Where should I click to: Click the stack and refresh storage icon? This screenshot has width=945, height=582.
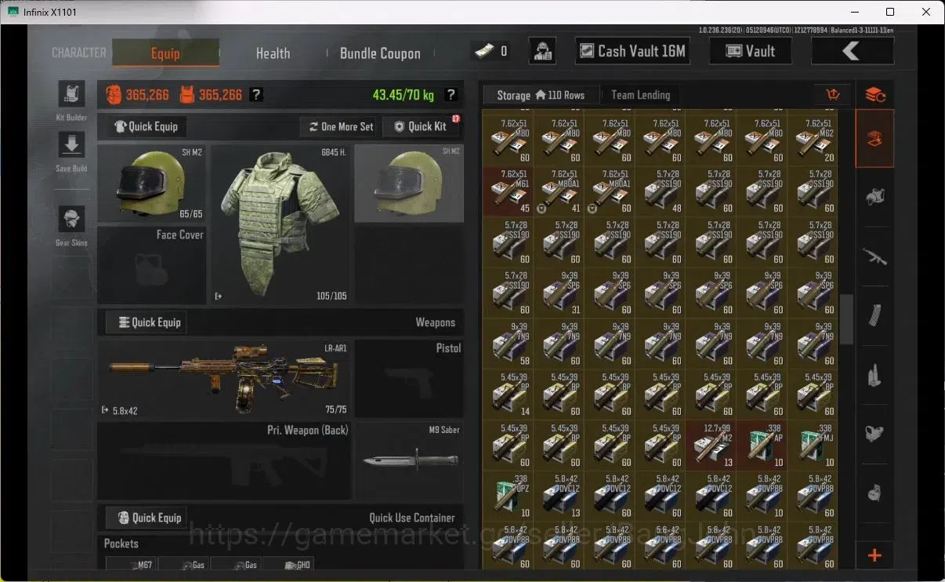pos(875,95)
